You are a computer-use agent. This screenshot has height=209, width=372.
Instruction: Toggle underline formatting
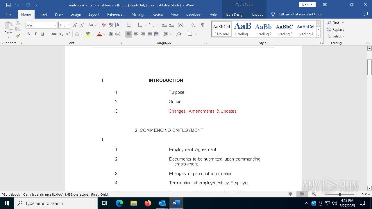coord(42,34)
